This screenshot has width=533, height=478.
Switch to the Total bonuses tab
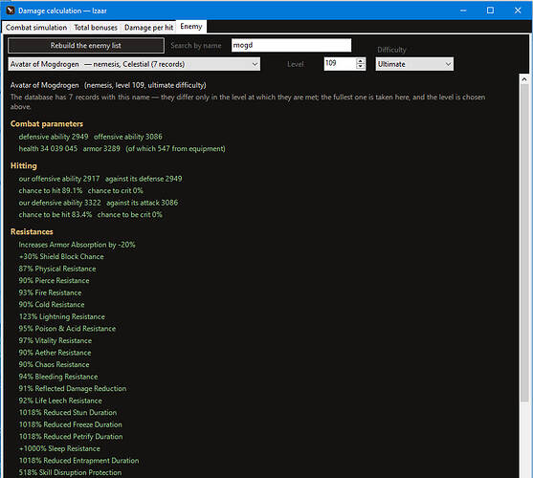click(96, 28)
